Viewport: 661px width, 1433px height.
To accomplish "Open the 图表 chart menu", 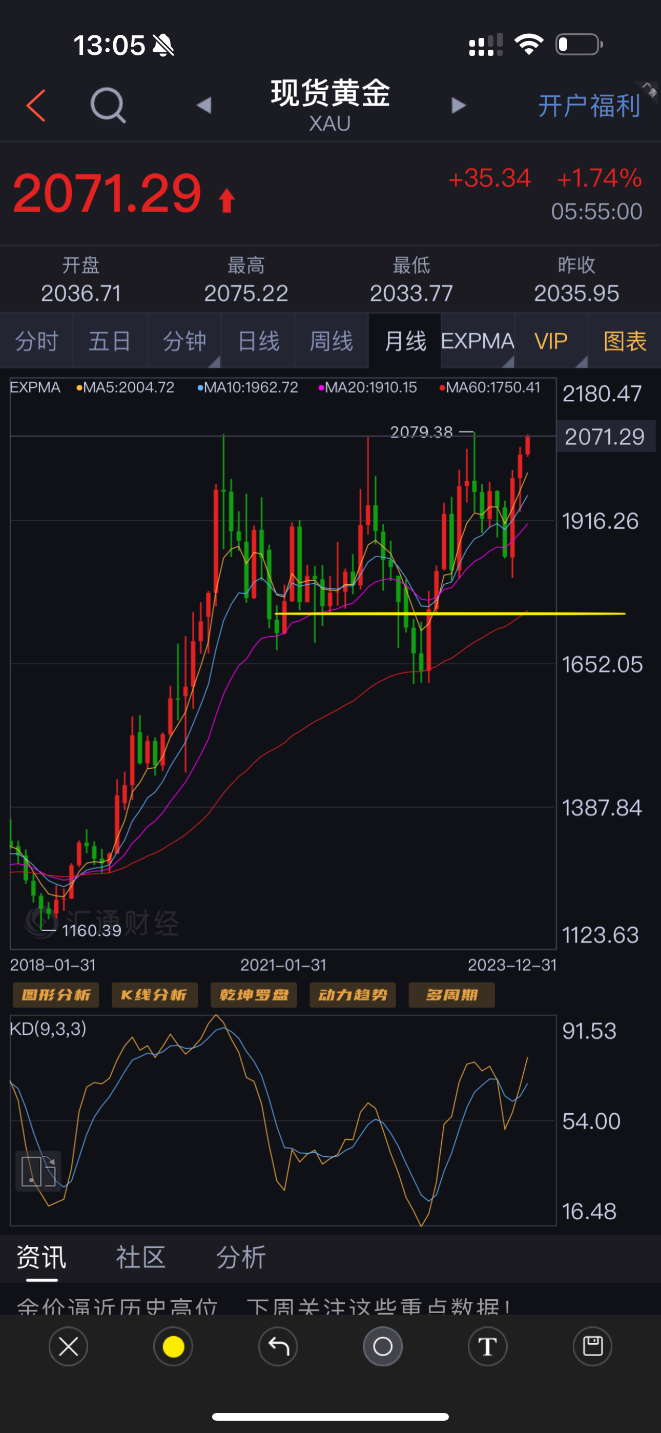I will [x=625, y=341].
